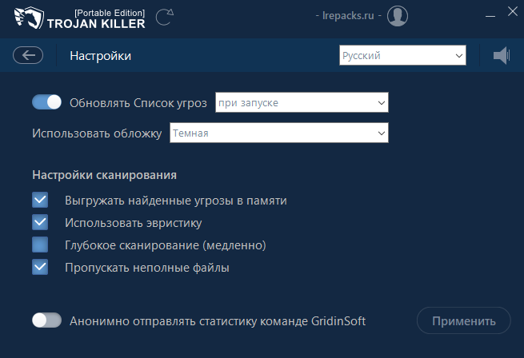Image resolution: width=524 pixels, height=358 pixels.
Task: Uncheck Использовать эвристику checkbox
Action: click(x=40, y=222)
